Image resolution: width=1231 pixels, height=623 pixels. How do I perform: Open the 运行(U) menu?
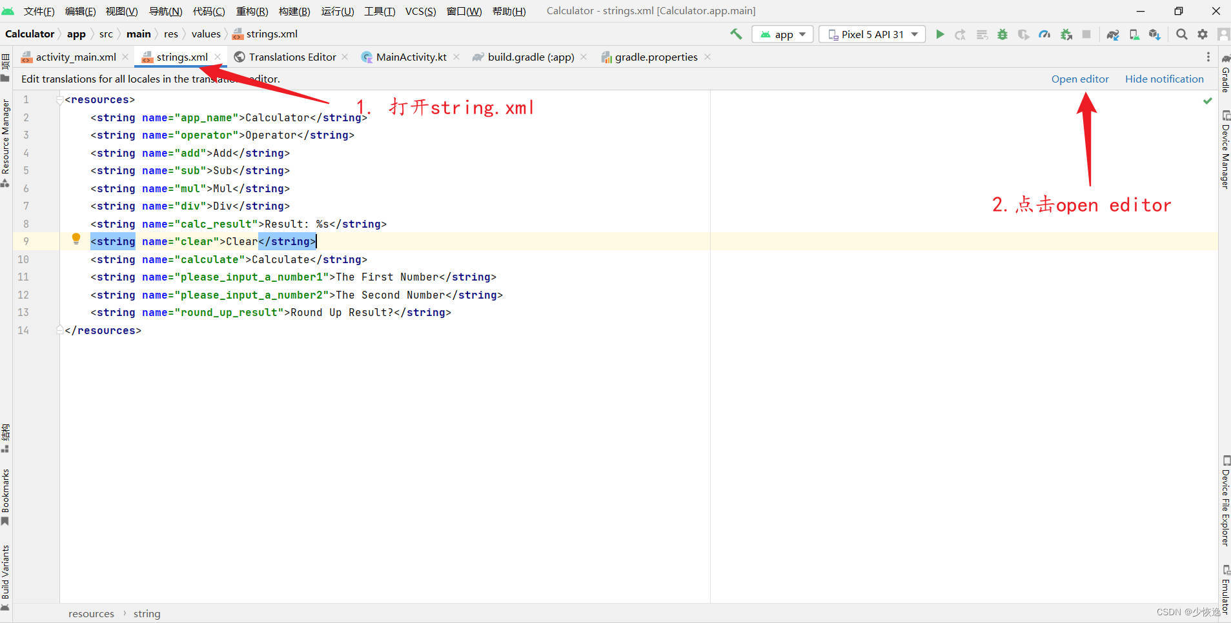338,11
